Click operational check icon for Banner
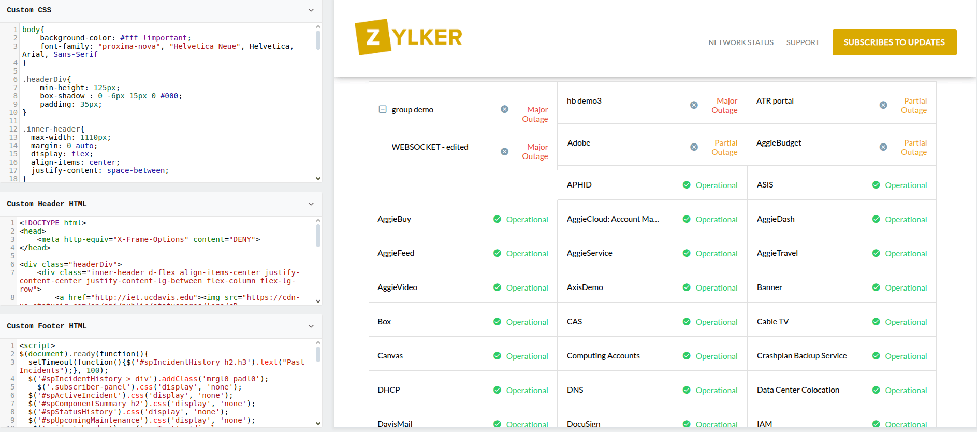The image size is (977, 432). (x=876, y=287)
